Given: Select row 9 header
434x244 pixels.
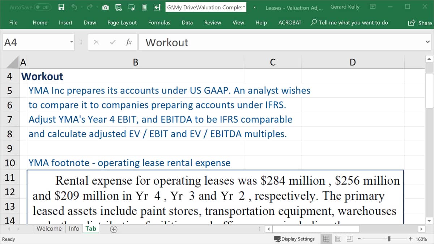Looking at the screenshot, I should [10, 148].
